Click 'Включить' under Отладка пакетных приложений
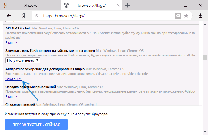 [x=13, y=97]
